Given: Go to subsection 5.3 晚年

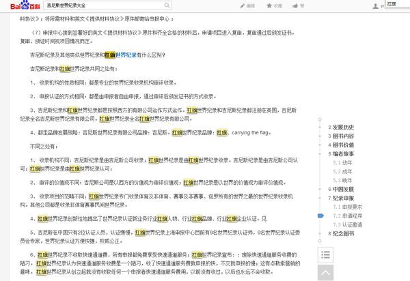Looking at the screenshot, I should tap(342, 181).
